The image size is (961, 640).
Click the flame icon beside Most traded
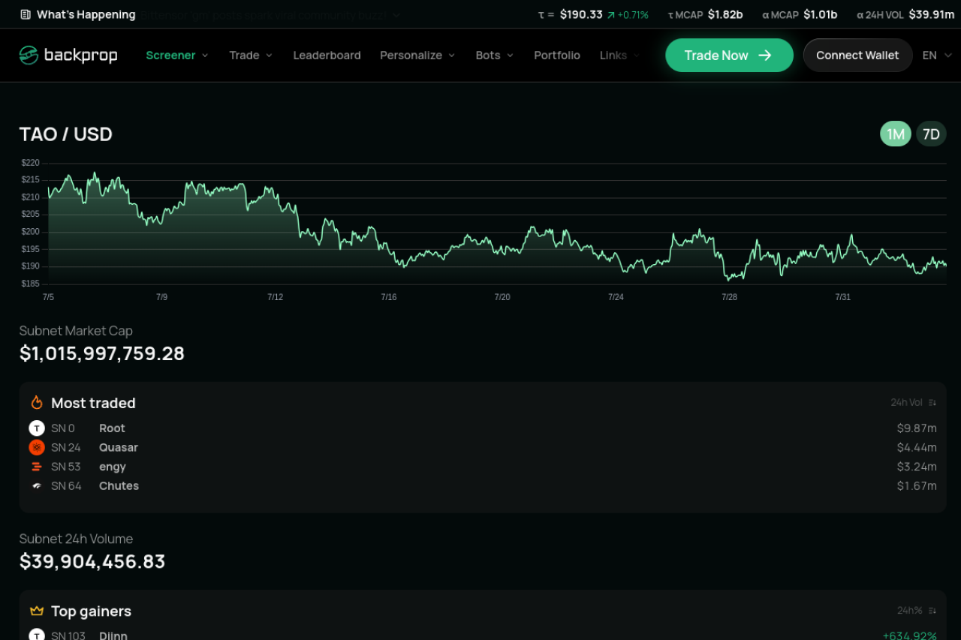pyautogui.click(x=37, y=403)
